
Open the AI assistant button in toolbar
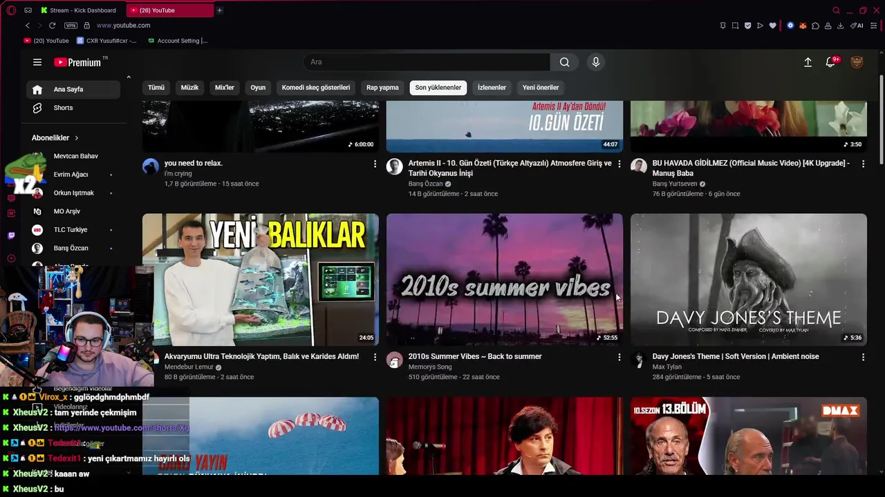point(856,26)
